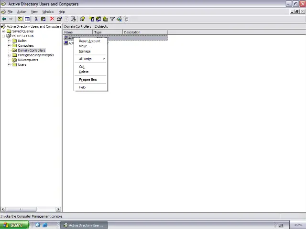
Task: Select the Computers container
Action: coord(26,46)
